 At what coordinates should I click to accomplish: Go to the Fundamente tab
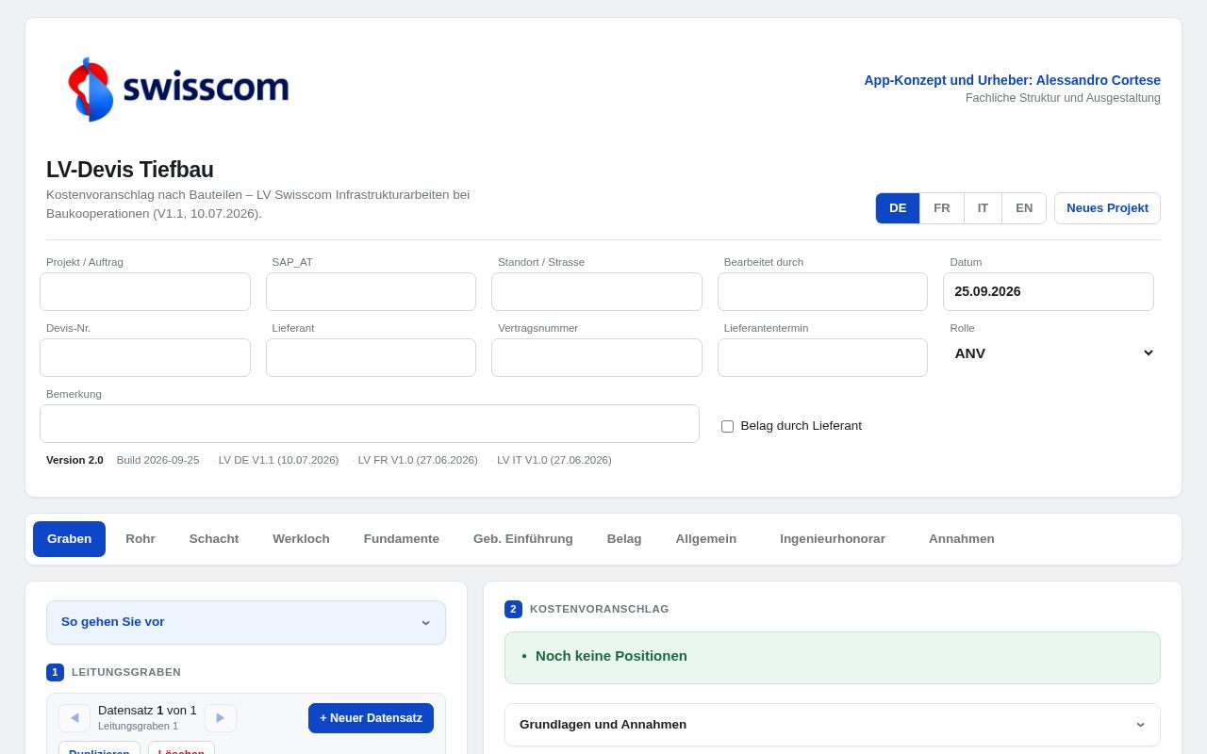click(x=402, y=539)
